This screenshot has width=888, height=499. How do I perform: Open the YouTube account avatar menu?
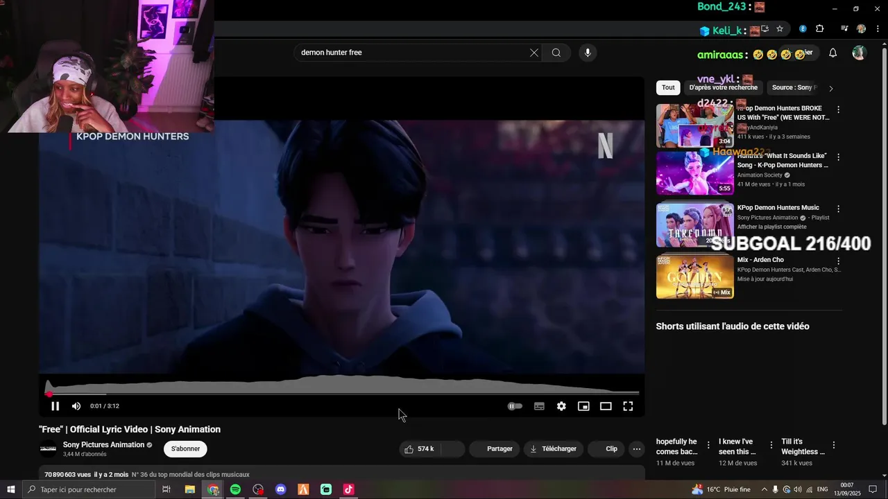click(x=859, y=53)
